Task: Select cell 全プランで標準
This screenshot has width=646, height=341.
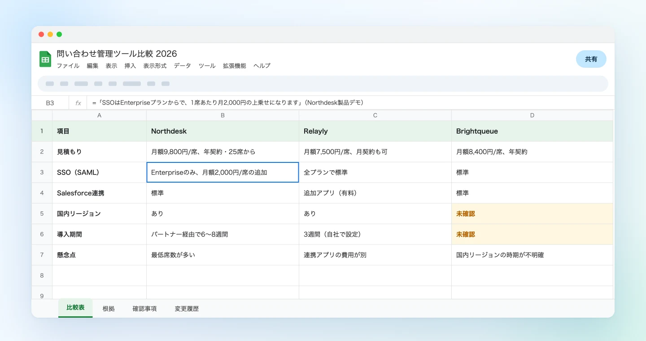Action: (x=375, y=173)
